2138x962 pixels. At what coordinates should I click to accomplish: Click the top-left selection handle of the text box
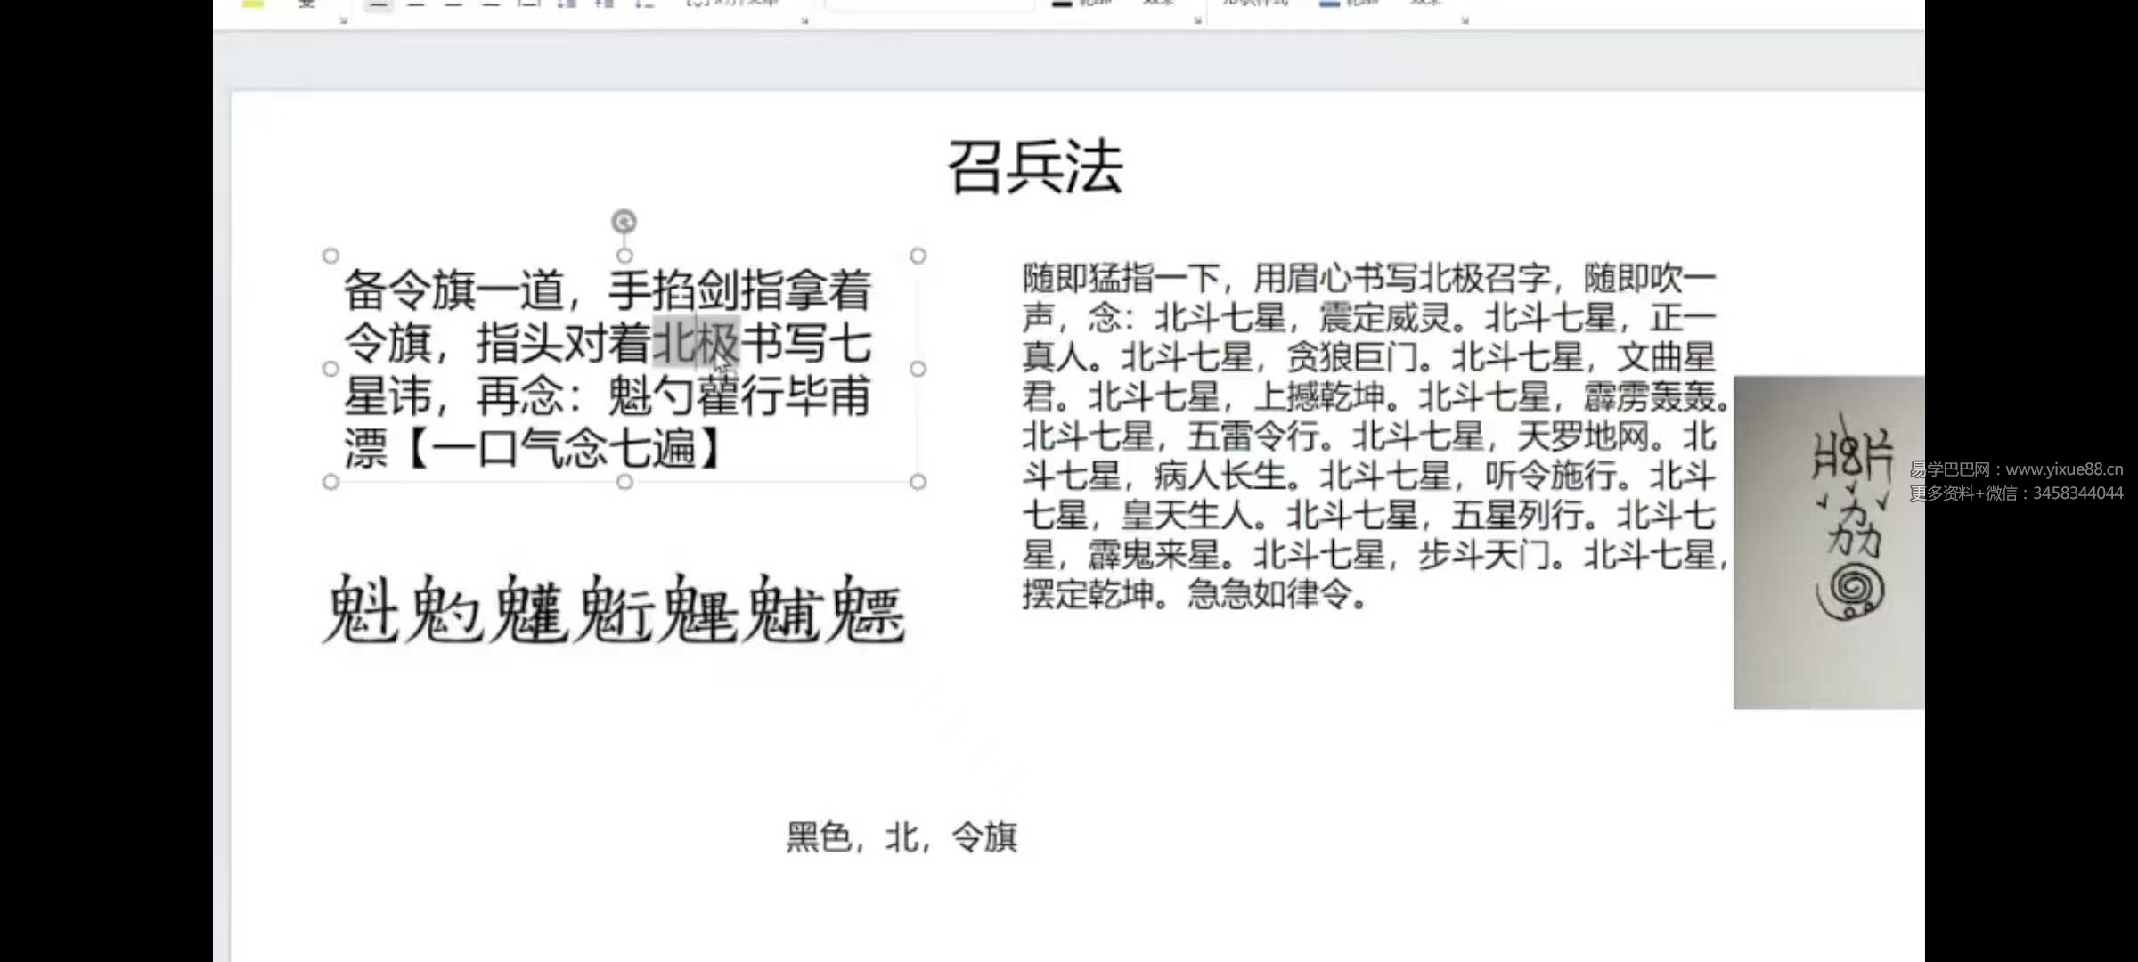[330, 255]
